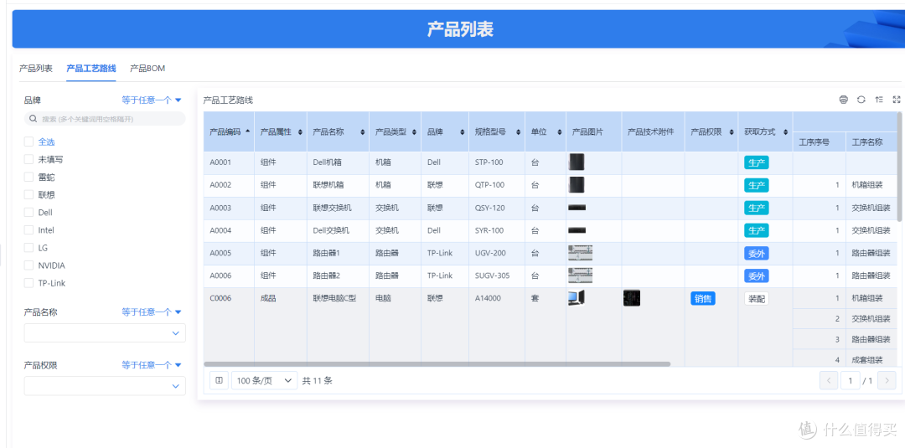
Task: Click the 生产 tag for A0003
Action: 756,208
